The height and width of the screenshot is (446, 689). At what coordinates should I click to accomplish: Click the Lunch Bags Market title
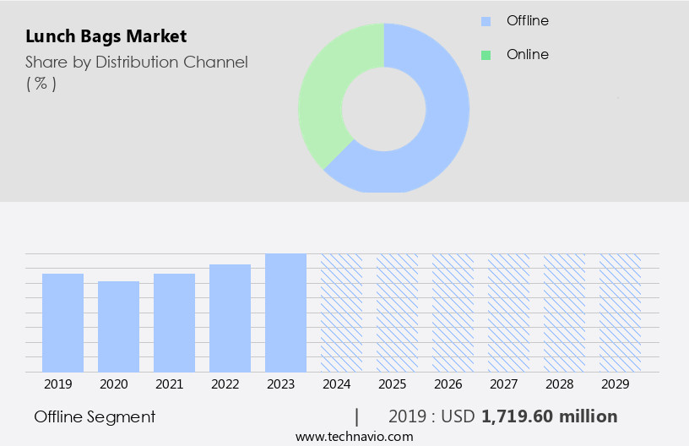tap(106, 36)
